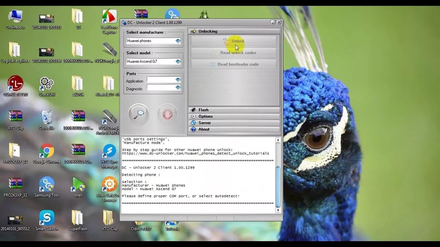This screenshot has width=440, height=247.
Task: Click 'DC - Unlocker 2 Client 1.00.1299' log line
Action: tap(158, 168)
